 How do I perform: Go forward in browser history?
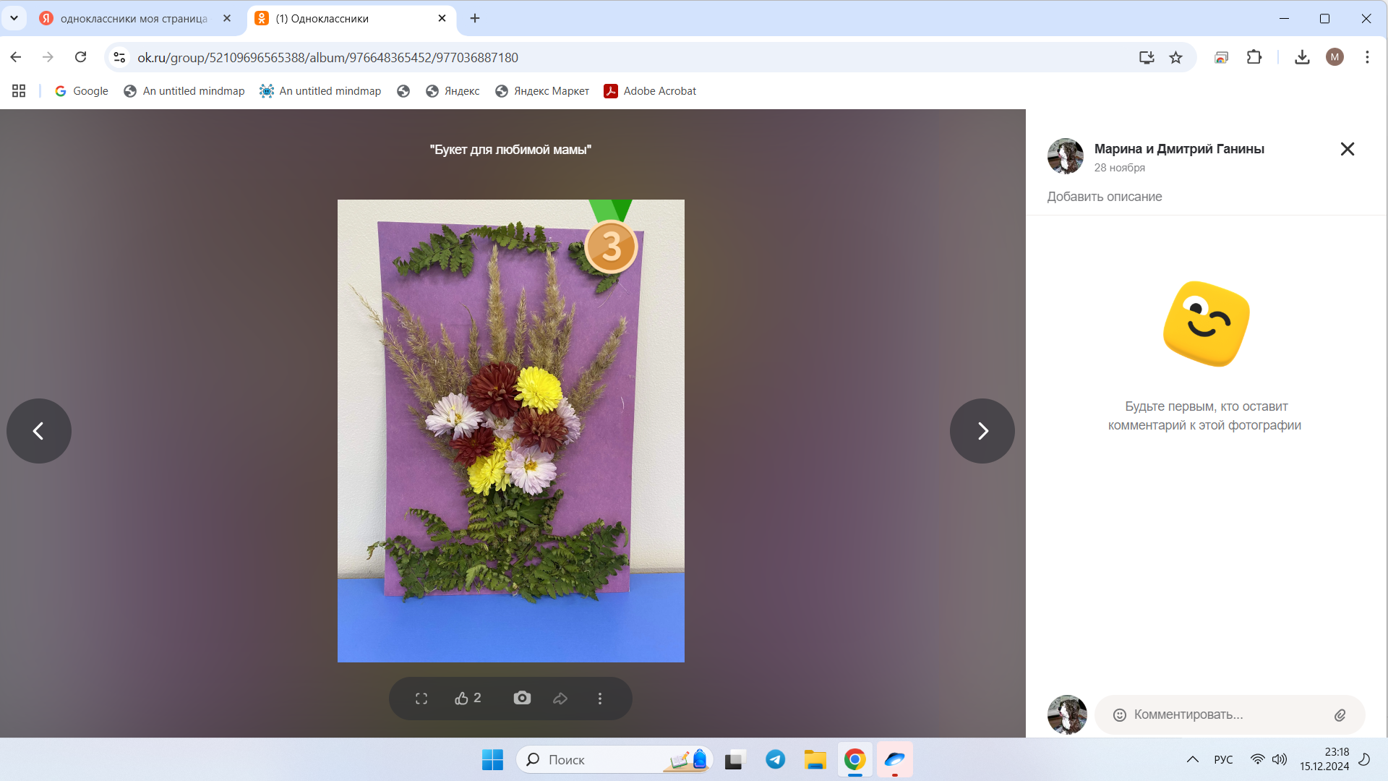click(x=48, y=57)
